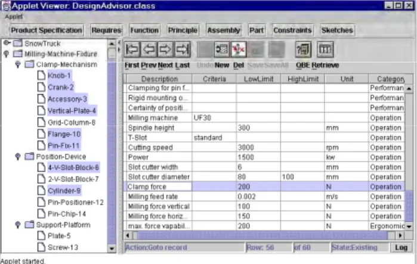The image size is (417, 264).
Task: Click the Spindle height row description
Action: (159, 128)
